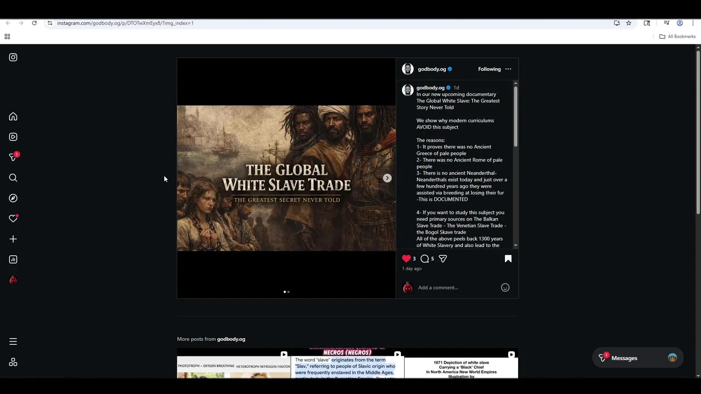Viewport: 701px width, 394px height.
Task: Open emoji picker in comment box
Action: (x=505, y=287)
